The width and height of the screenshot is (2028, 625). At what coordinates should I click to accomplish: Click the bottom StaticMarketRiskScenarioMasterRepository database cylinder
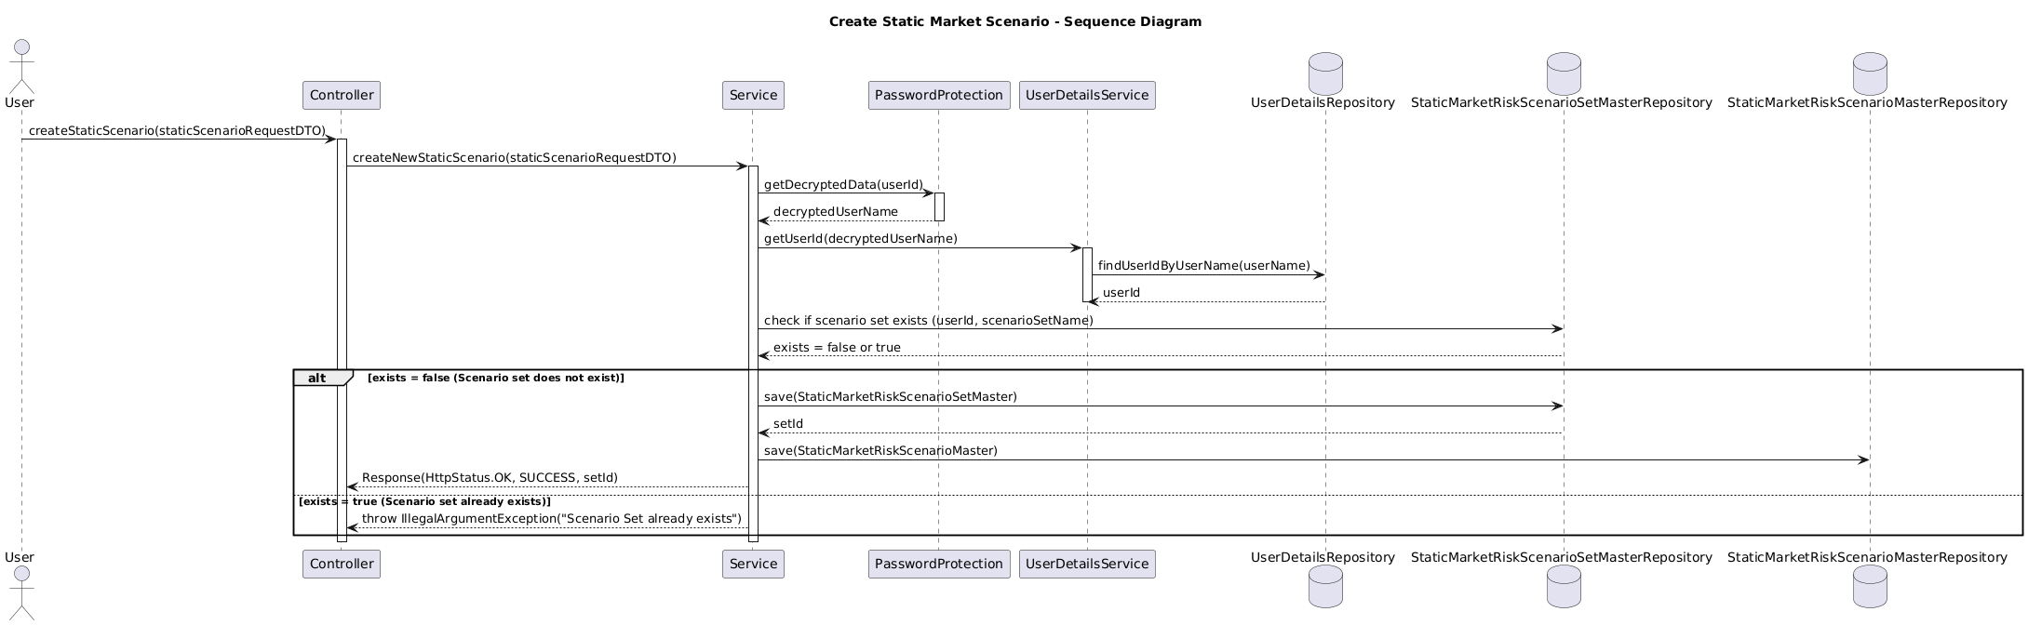(x=1869, y=586)
